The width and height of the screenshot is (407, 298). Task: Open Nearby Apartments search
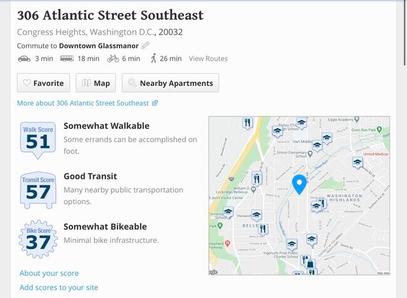point(170,83)
